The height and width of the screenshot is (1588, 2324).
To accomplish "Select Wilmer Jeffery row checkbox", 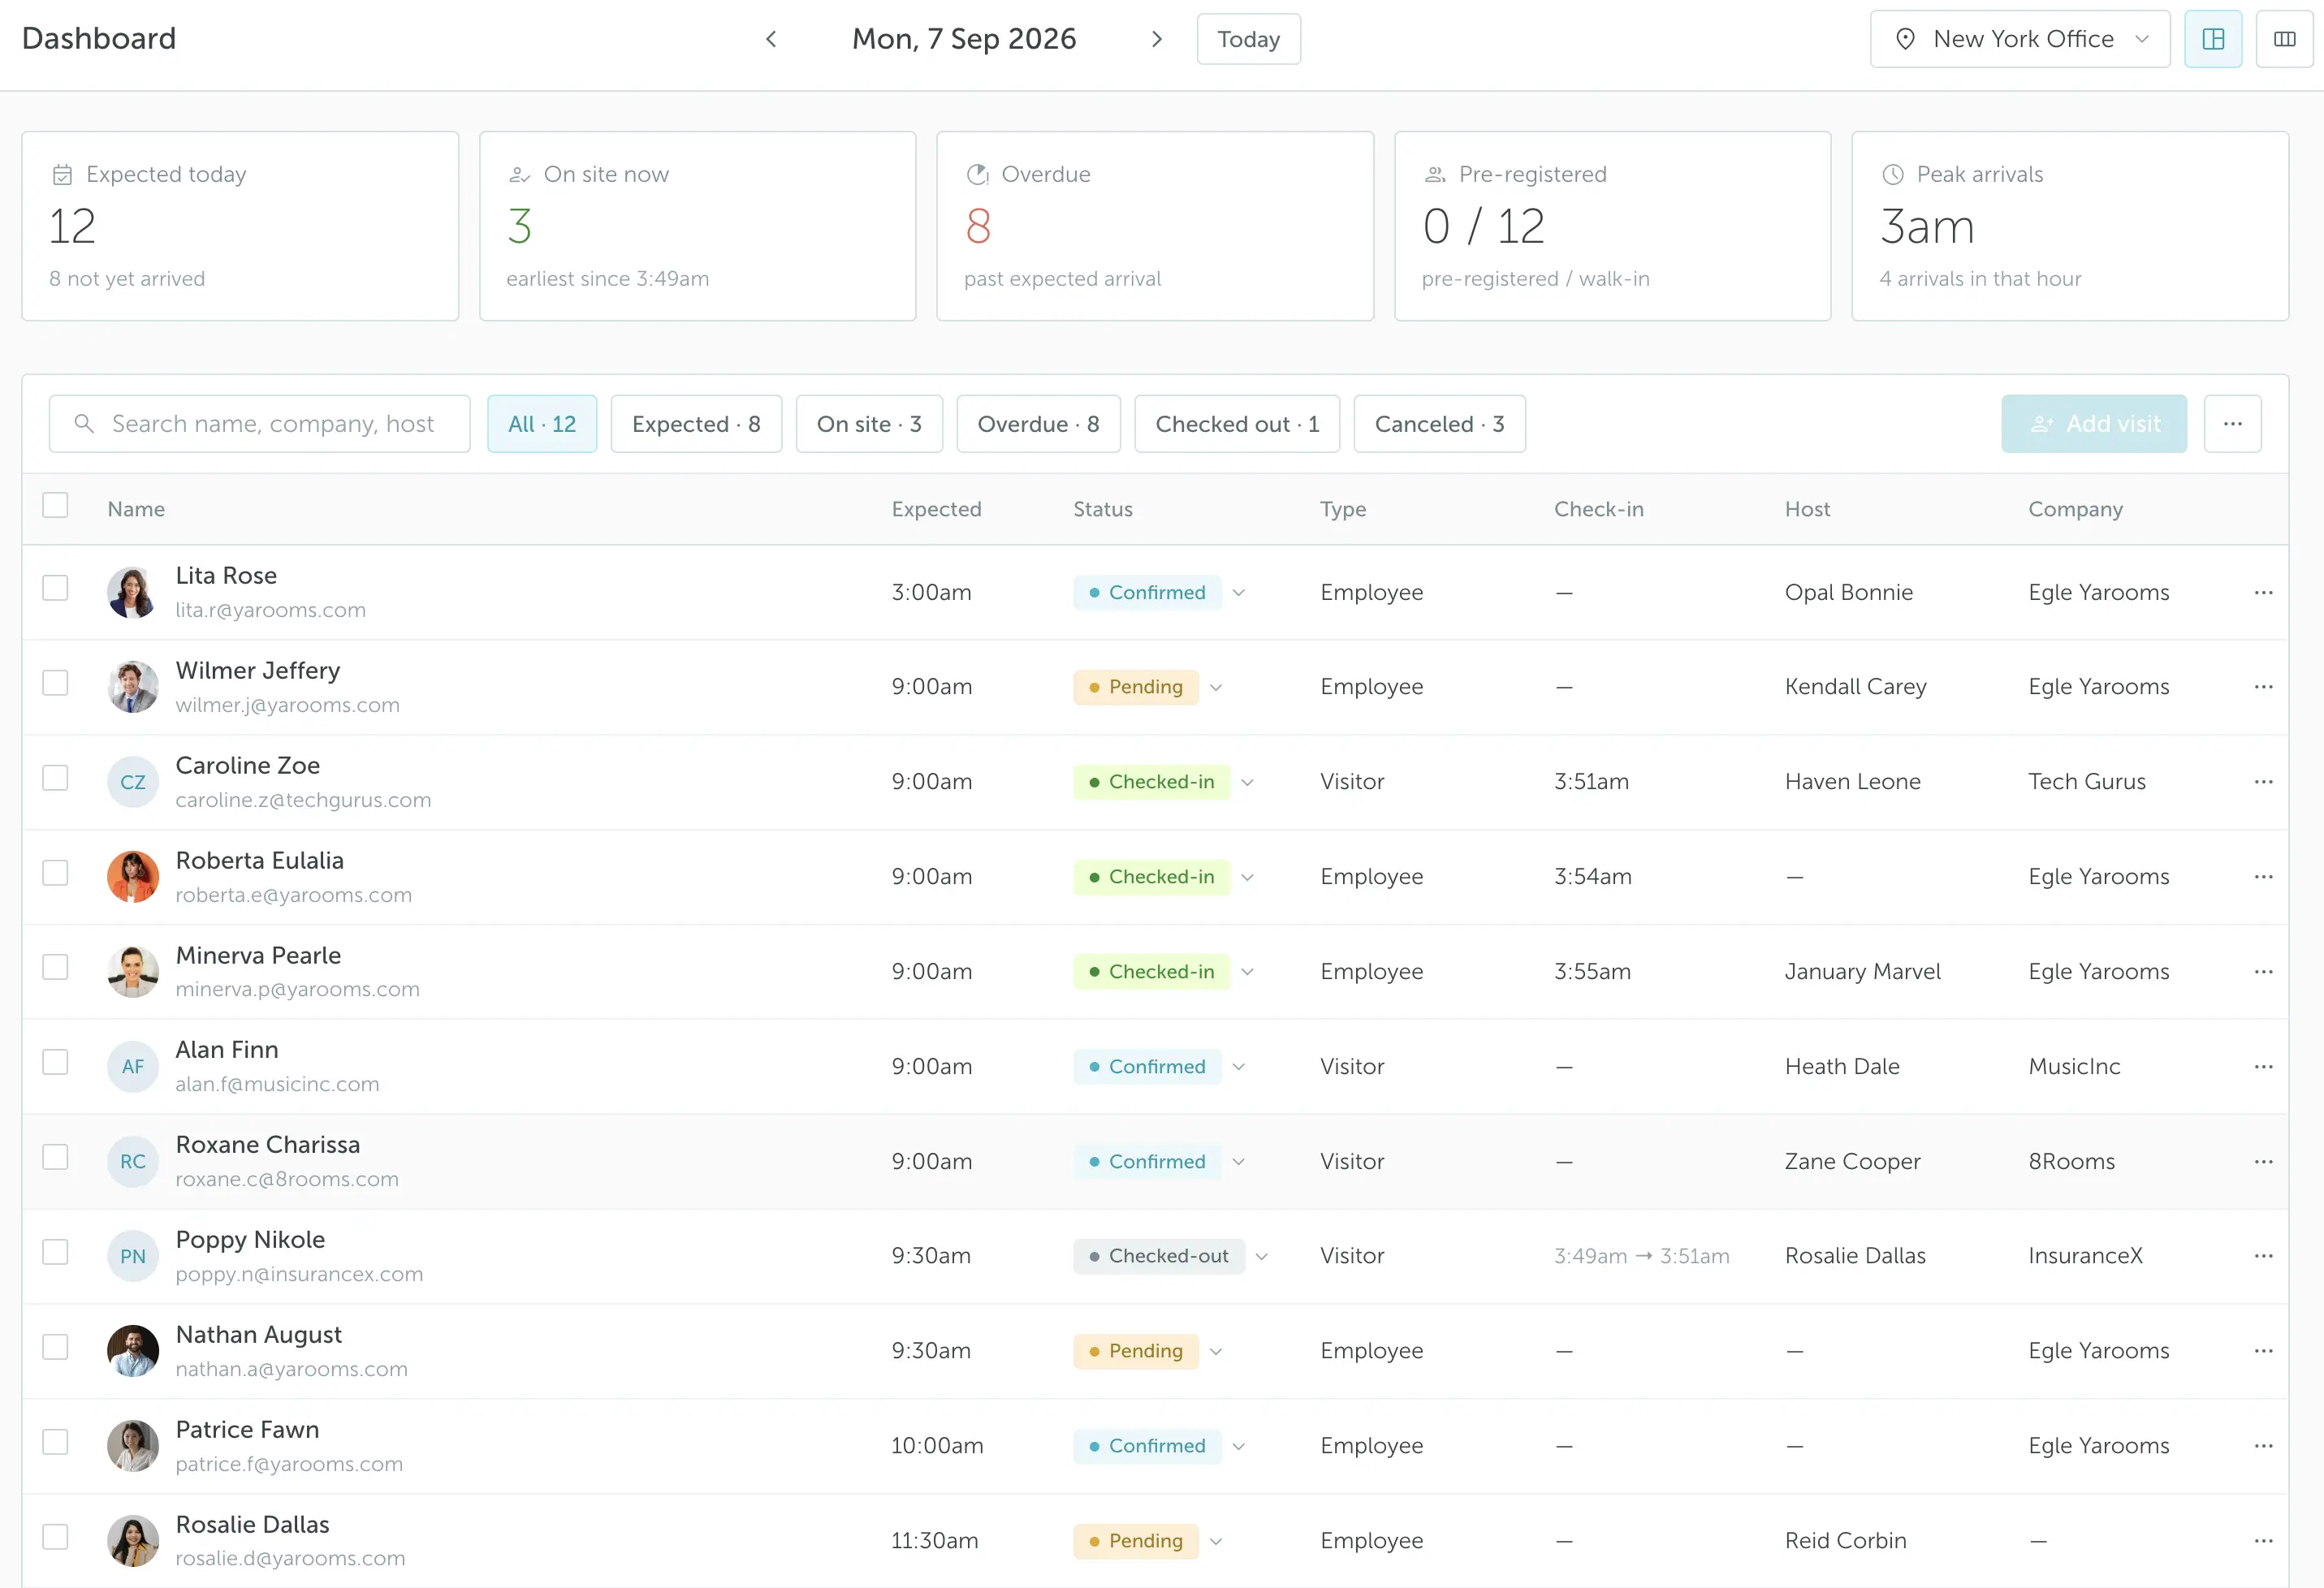I will (x=55, y=683).
